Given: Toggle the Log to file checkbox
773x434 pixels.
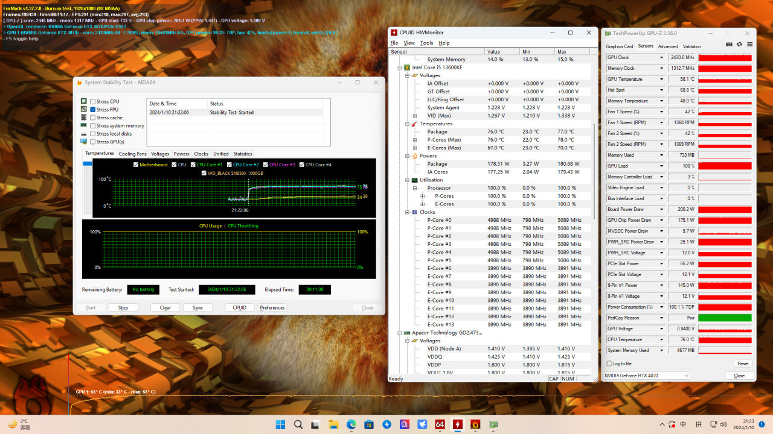Looking at the screenshot, I should 609,363.
